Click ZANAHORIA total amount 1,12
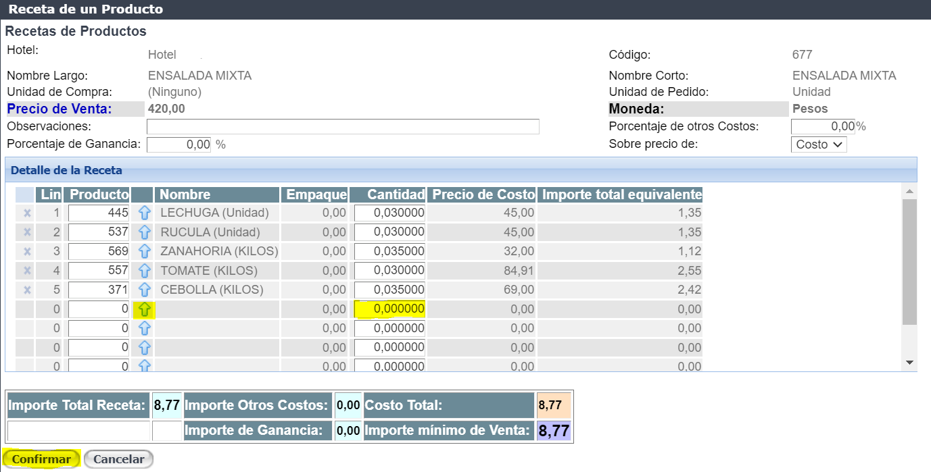Image resolution: width=931 pixels, height=472 pixels. coord(690,251)
